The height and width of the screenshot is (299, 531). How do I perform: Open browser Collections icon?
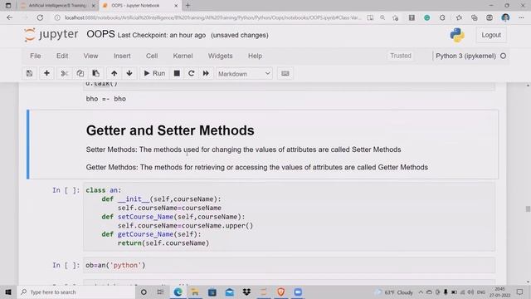[x=474, y=17]
